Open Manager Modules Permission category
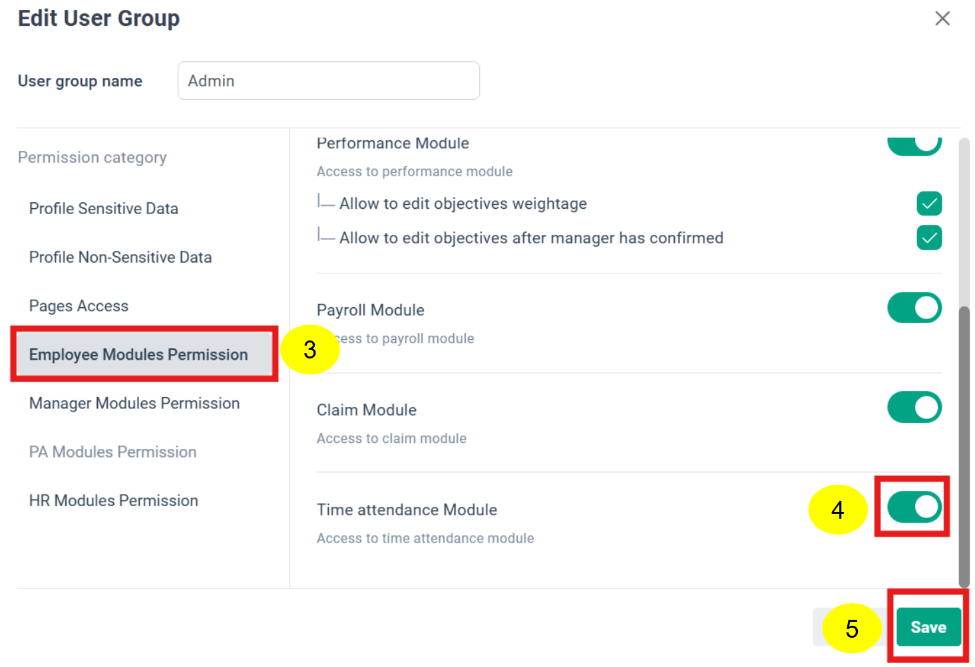Image resolution: width=975 pixels, height=667 pixels. [x=134, y=403]
